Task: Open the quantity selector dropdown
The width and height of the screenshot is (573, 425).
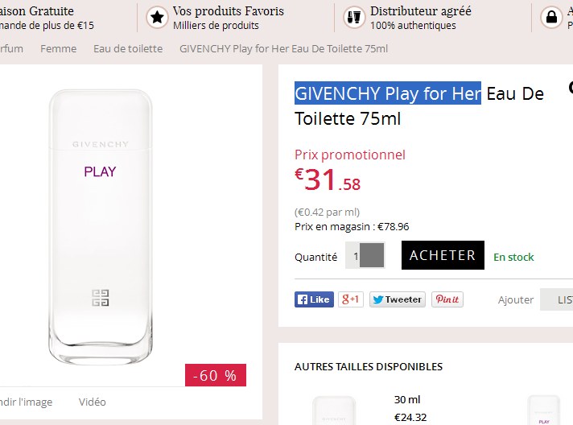Action: (372, 255)
